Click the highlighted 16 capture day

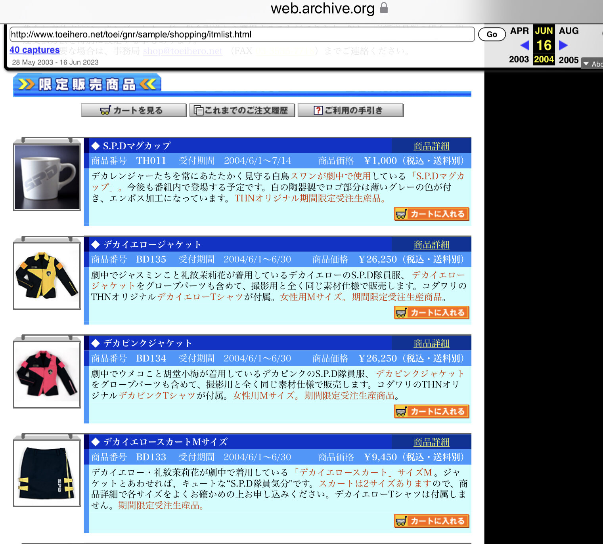click(544, 45)
